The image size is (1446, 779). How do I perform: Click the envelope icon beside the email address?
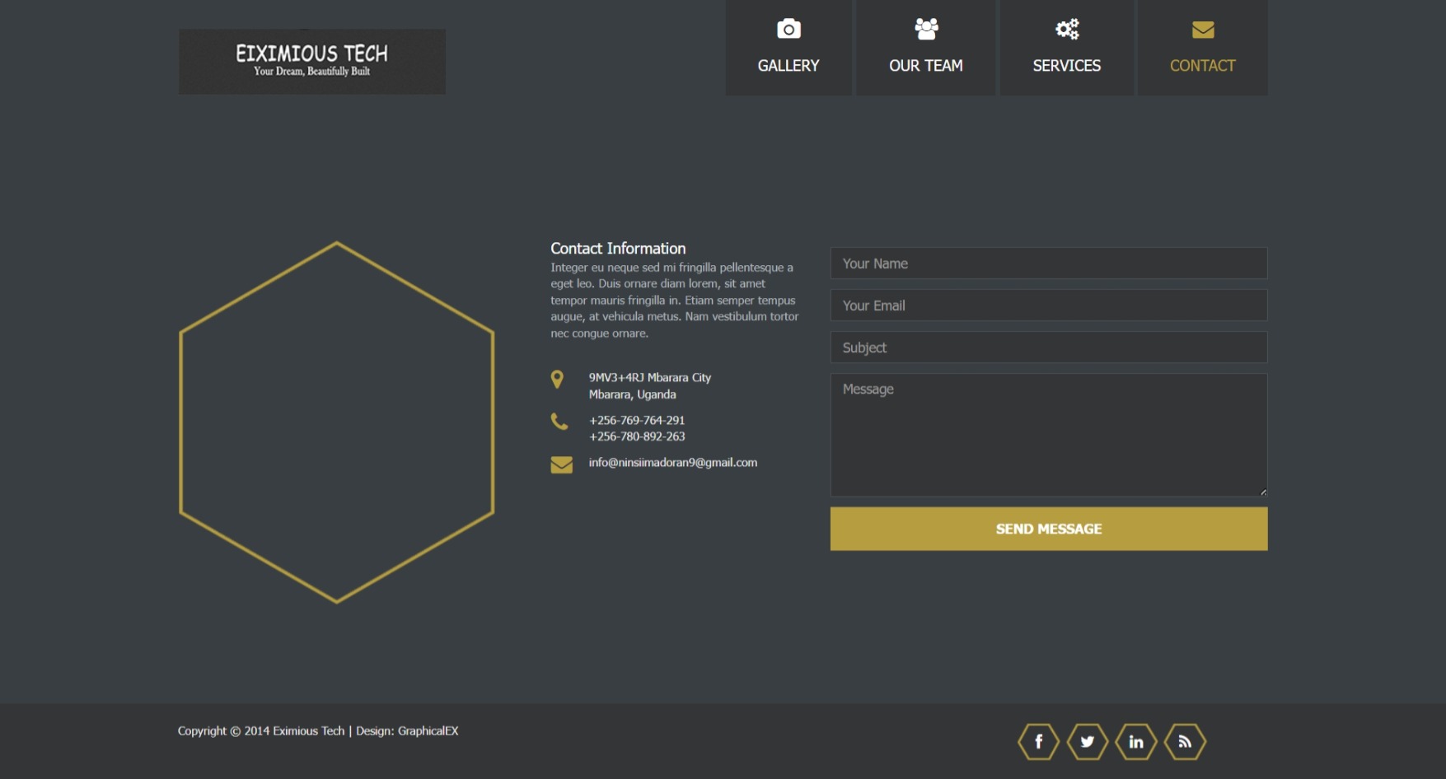tap(561, 464)
